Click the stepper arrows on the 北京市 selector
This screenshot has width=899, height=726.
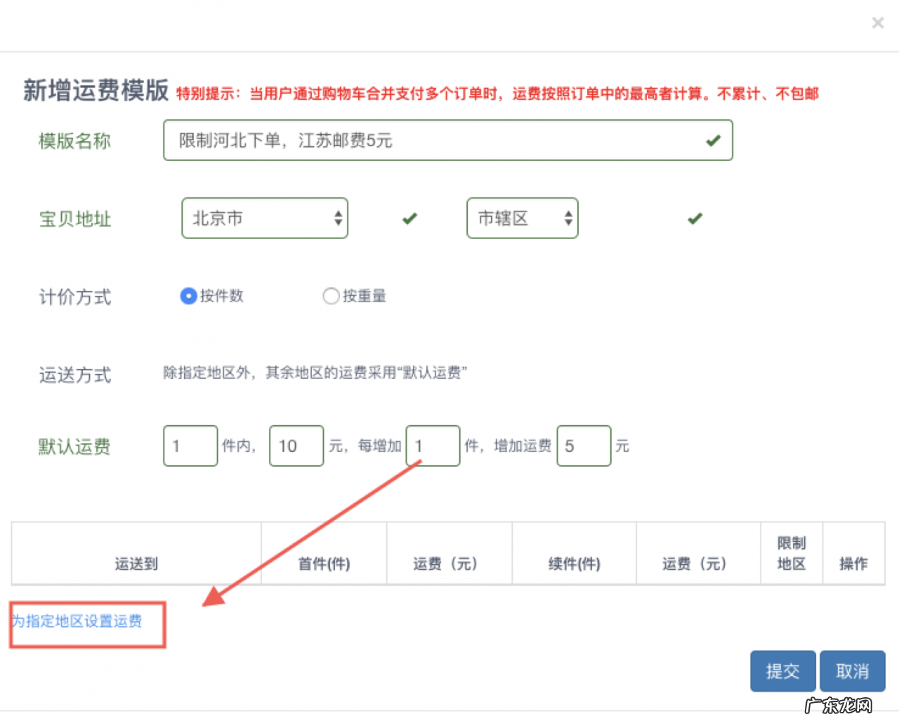339,219
